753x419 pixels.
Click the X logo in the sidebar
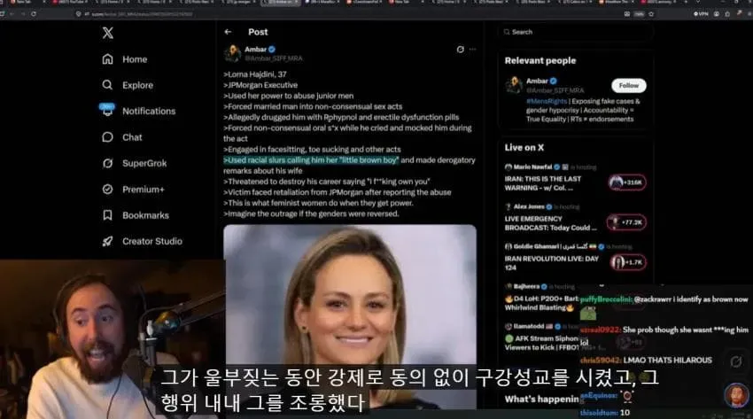[107, 33]
